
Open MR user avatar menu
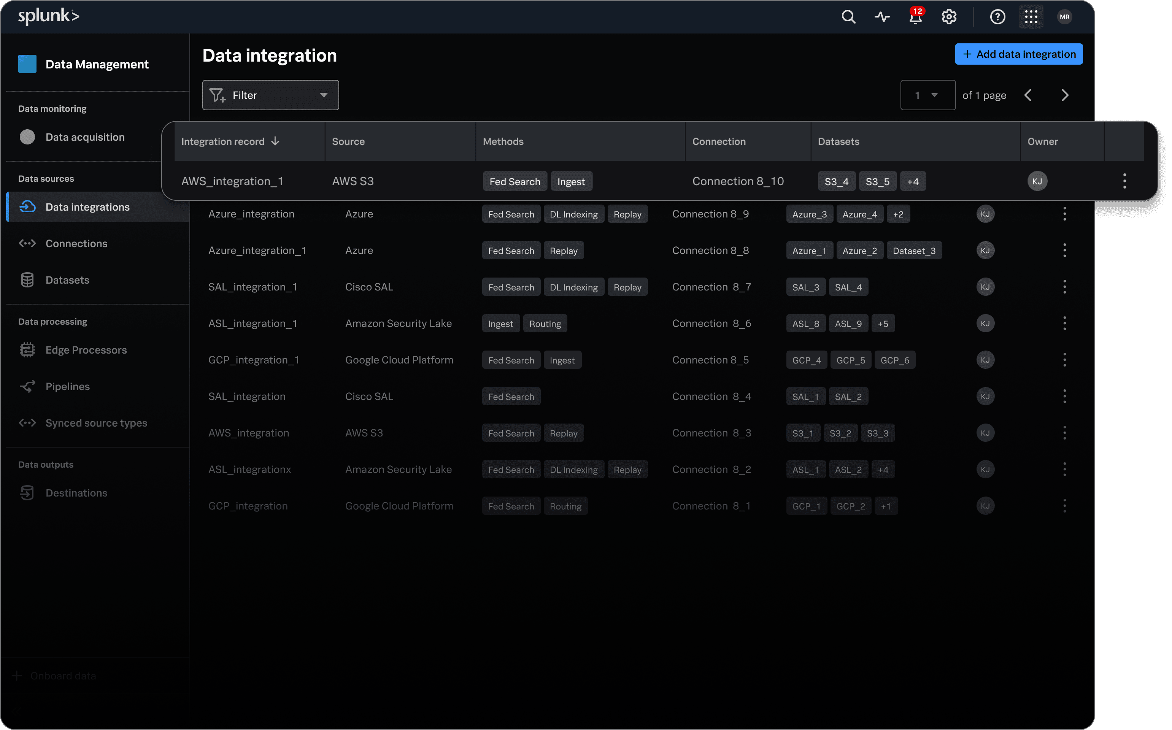(1064, 17)
